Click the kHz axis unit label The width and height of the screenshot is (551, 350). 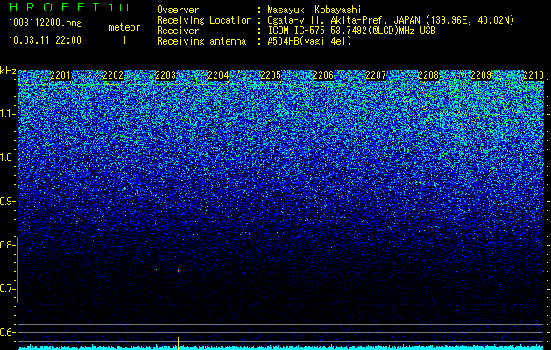(x=8, y=71)
